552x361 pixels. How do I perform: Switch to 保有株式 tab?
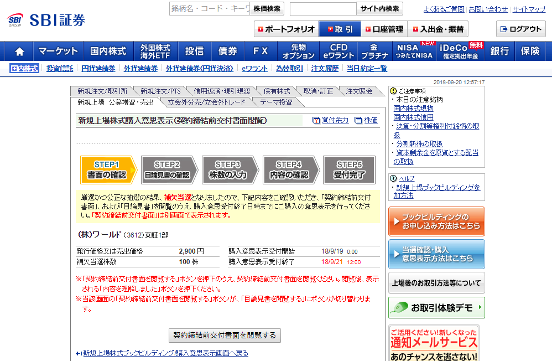click(x=277, y=91)
